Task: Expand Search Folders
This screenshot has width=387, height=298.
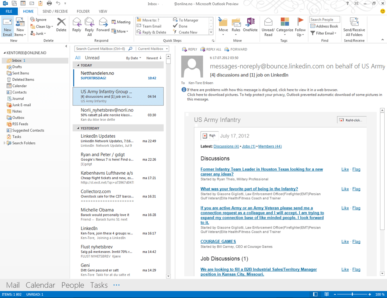Action: [x=4, y=143]
